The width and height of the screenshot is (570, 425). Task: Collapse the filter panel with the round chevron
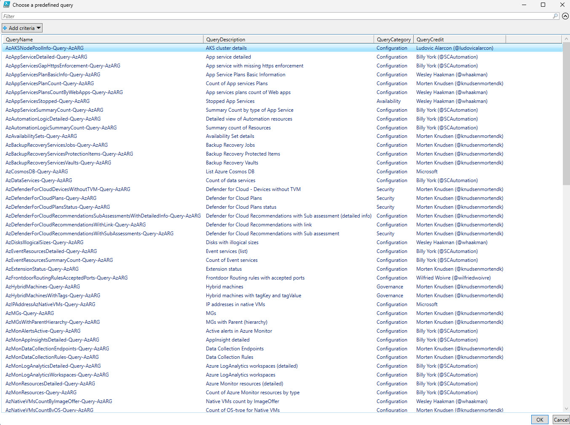565,16
